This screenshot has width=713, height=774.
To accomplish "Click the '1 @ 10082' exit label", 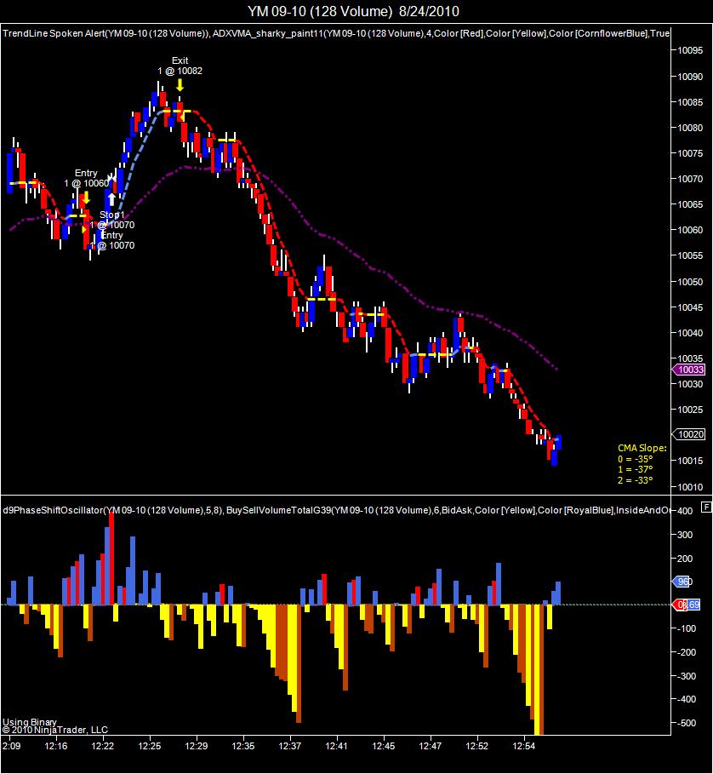I will (180, 71).
